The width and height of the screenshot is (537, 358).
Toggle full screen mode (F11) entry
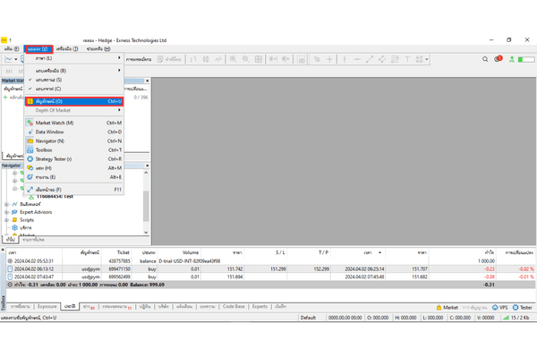(x=50, y=190)
